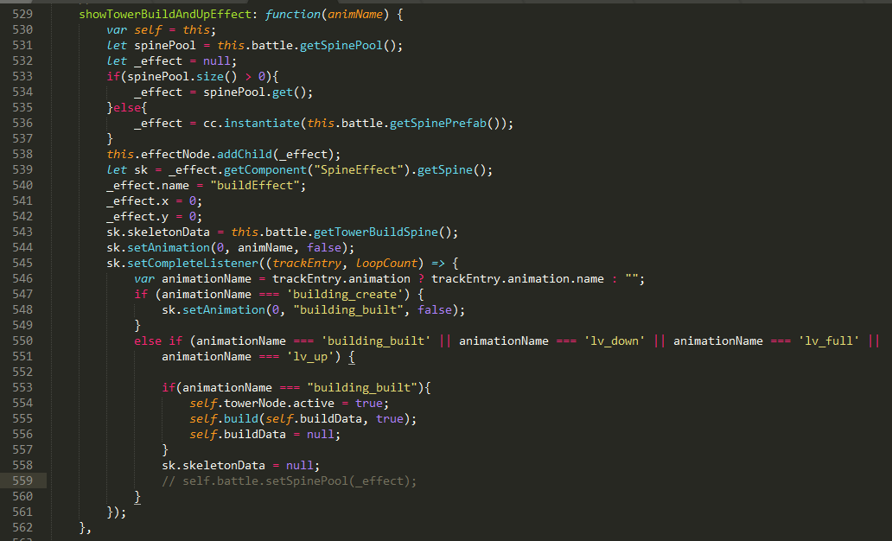
Task: Click skeletonData on line 558
Action: click(224, 465)
